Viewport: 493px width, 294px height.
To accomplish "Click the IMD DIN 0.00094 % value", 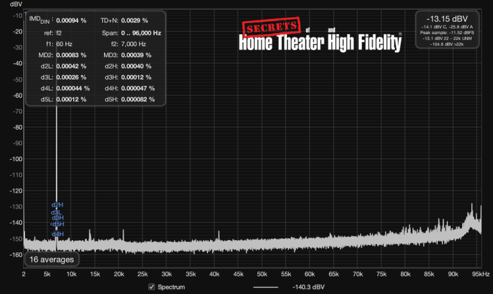I will [x=71, y=21].
